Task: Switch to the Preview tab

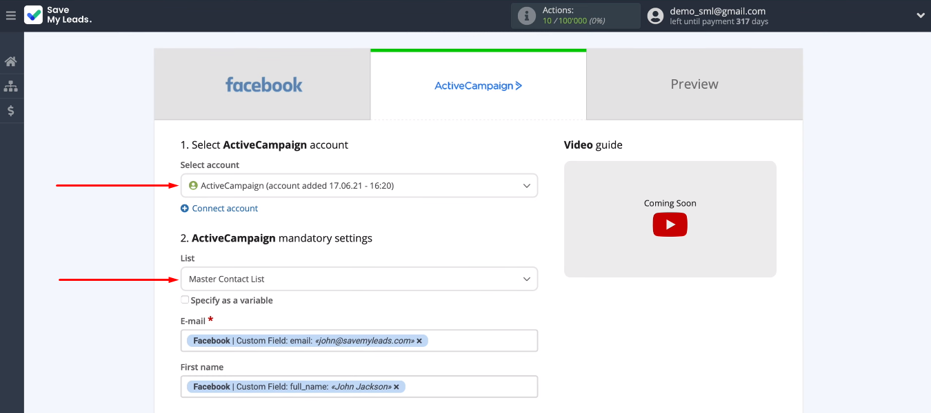Action: click(x=694, y=85)
